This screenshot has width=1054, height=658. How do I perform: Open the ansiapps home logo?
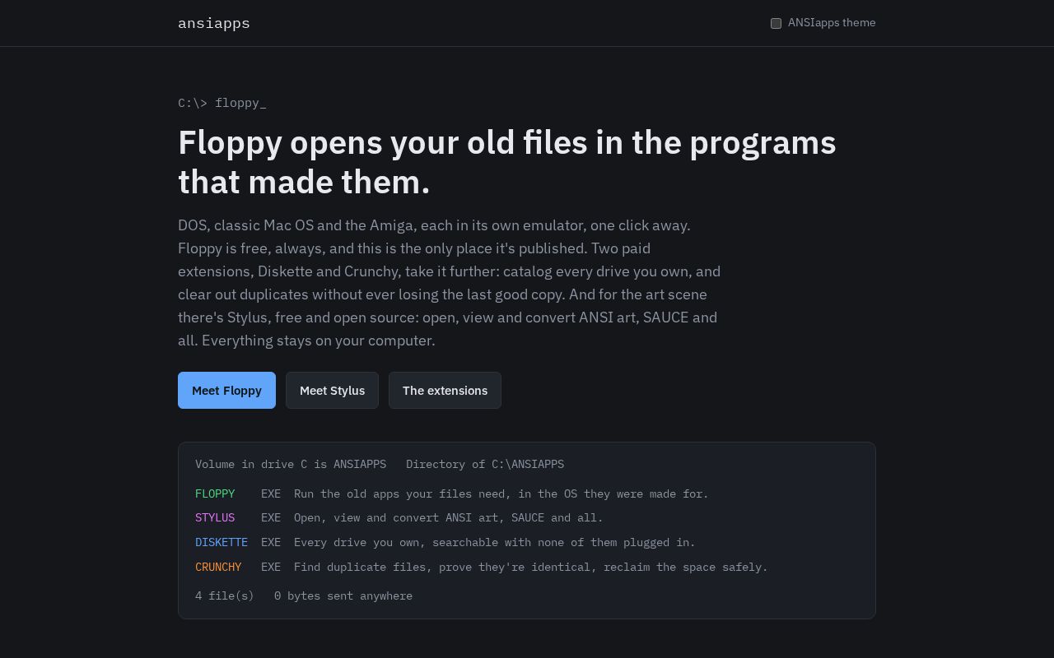click(x=214, y=23)
